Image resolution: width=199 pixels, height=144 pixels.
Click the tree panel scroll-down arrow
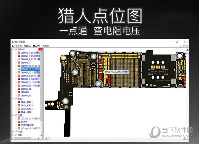[x=41, y=135]
